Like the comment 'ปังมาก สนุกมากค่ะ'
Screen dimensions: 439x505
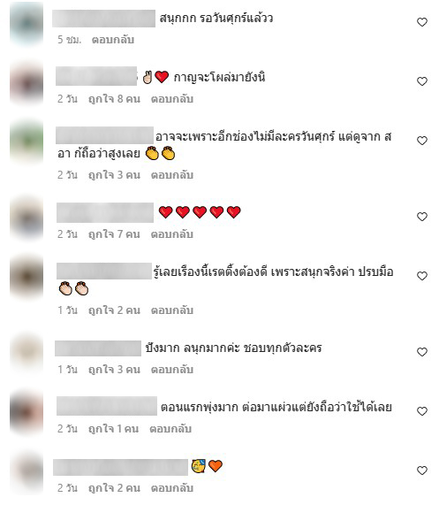coord(422,352)
